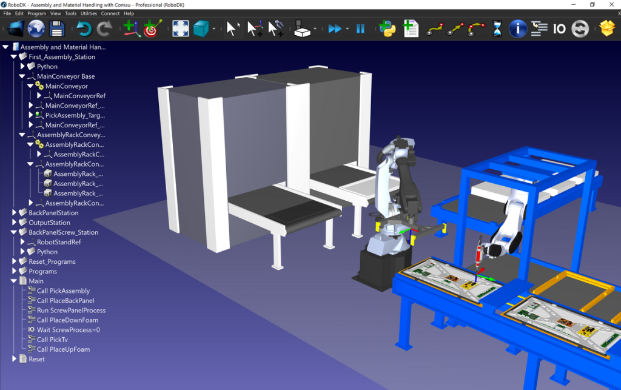Select the Fit All view icon

click(x=180, y=28)
